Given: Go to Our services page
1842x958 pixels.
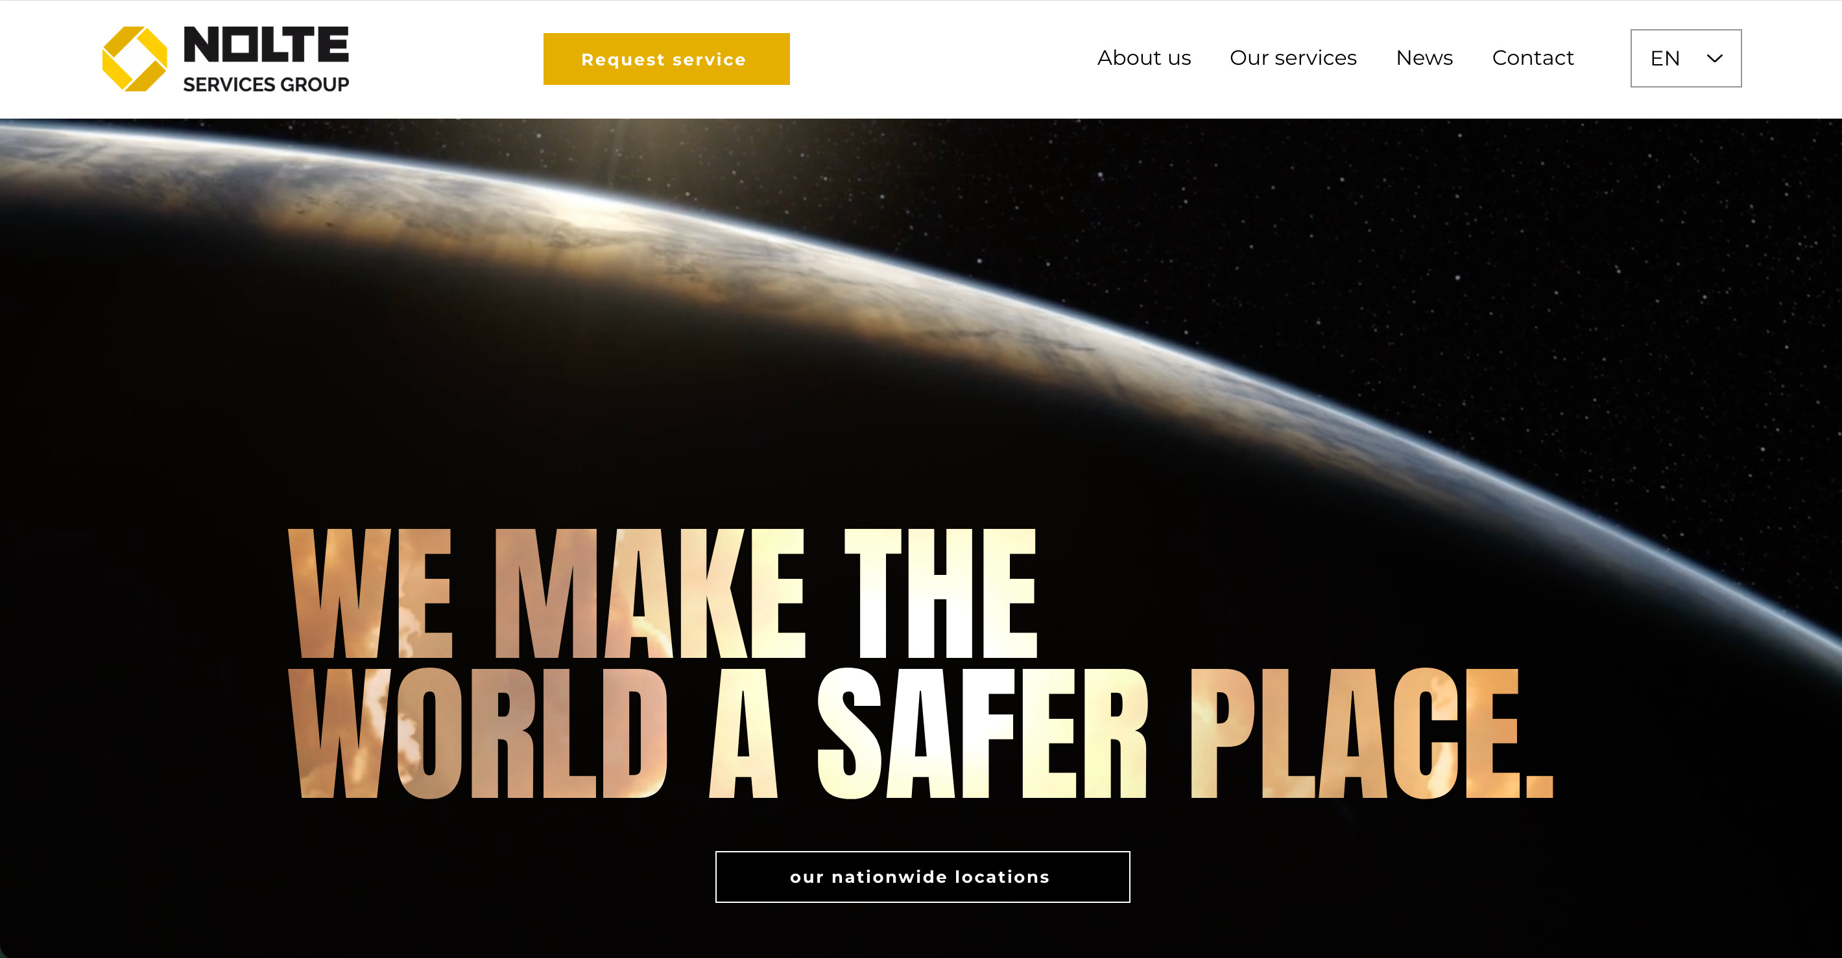Looking at the screenshot, I should [1293, 58].
